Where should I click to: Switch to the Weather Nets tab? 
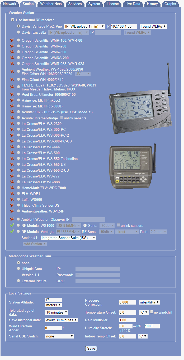pos(51,4)
